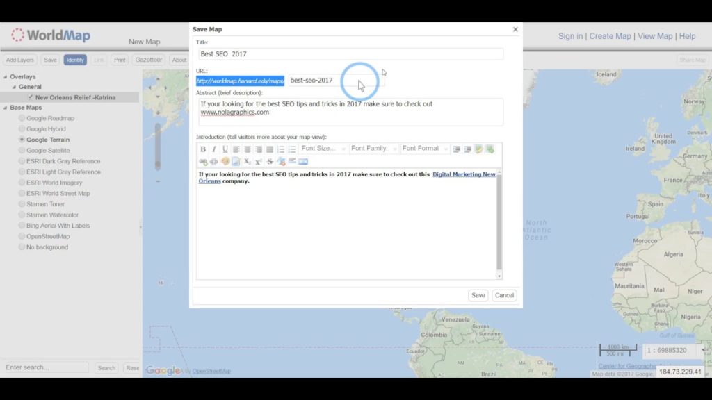Click Add Layers in the toolbar
Viewport: 712px width, 400px height.
tap(20, 60)
